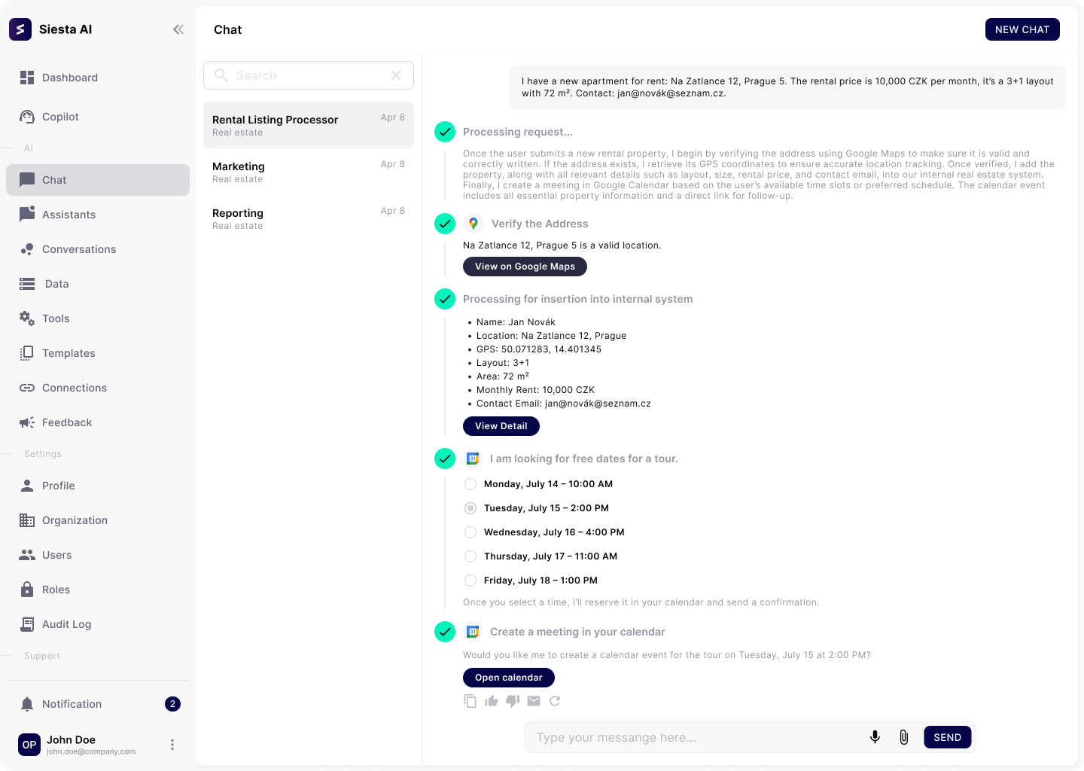Screen dimensions: 1084x771
Task: Click View on Google Maps
Action: [525, 267]
